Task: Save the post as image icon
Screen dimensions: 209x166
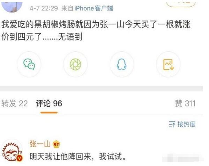Action: tap(168, 64)
